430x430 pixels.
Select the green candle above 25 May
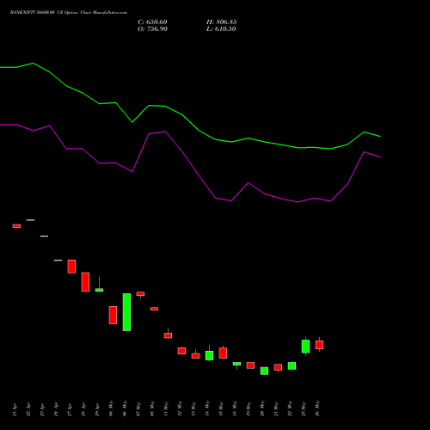[x=305, y=347]
